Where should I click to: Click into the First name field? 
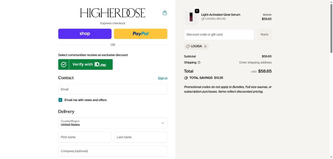(85, 137)
